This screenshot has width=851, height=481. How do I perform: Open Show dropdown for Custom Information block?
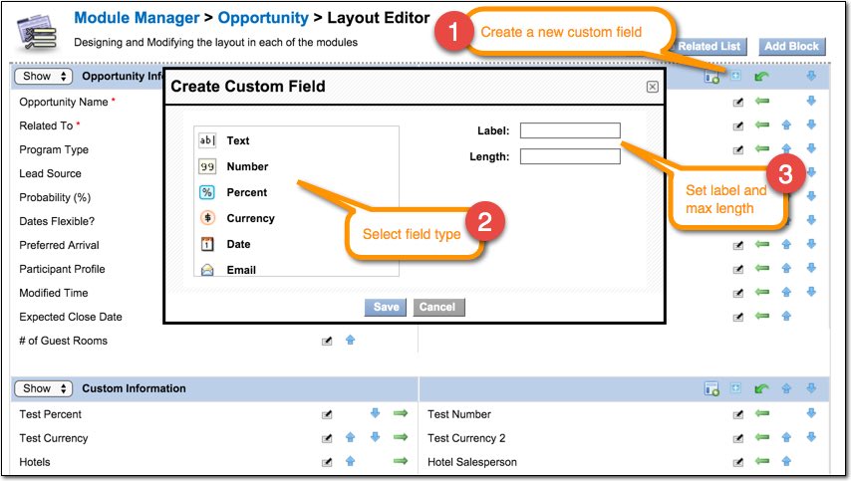[x=44, y=388]
